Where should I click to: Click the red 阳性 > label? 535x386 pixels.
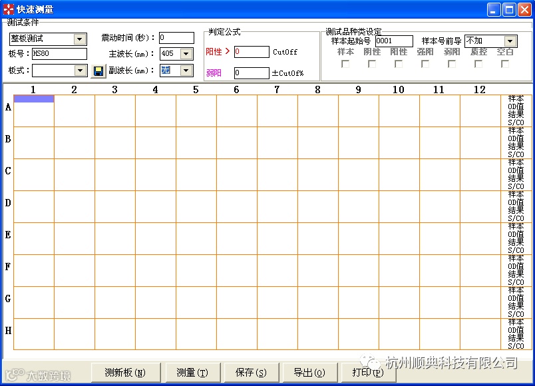click(218, 51)
